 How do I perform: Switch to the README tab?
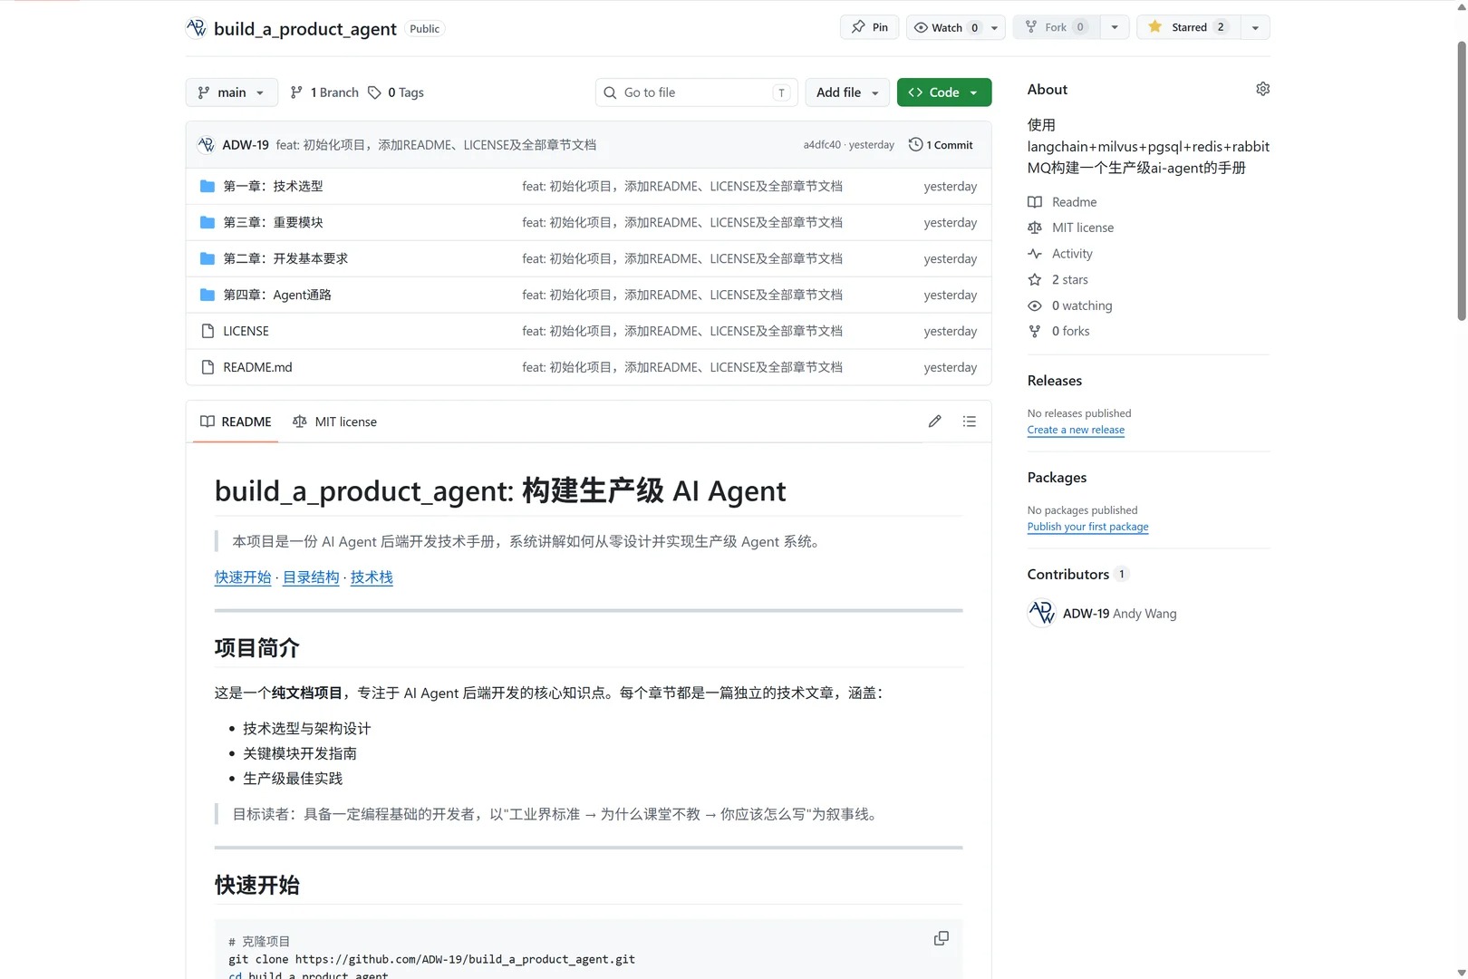pyautogui.click(x=236, y=422)
